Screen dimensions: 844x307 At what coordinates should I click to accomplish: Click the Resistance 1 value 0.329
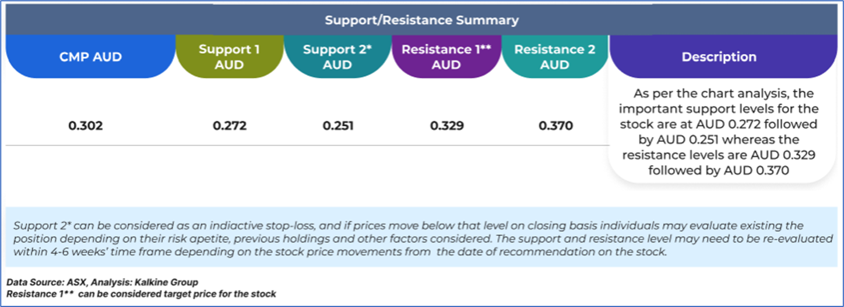(447, 126)
